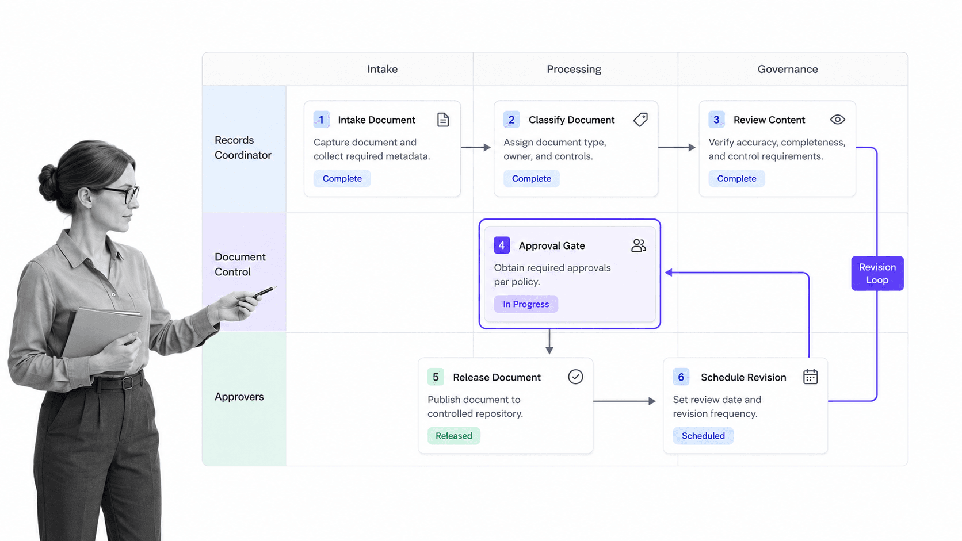Select the Document Control lane label

[240, 264]
